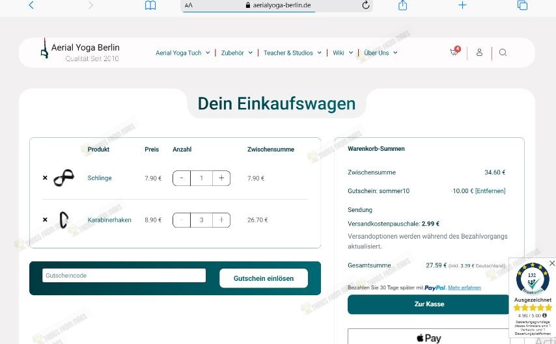The width and height of the screenshot is (556, 344).
Task: Increase Schlinge quantity with plus
Action: (x=221, y=178)
